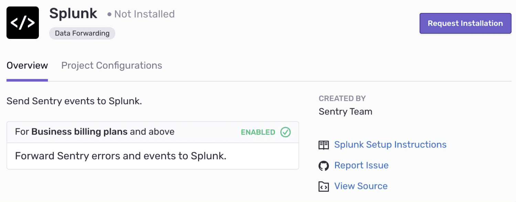516x202 pixels.
Task: Click the code brackets icon beside View Source
Action: (323, 186)
